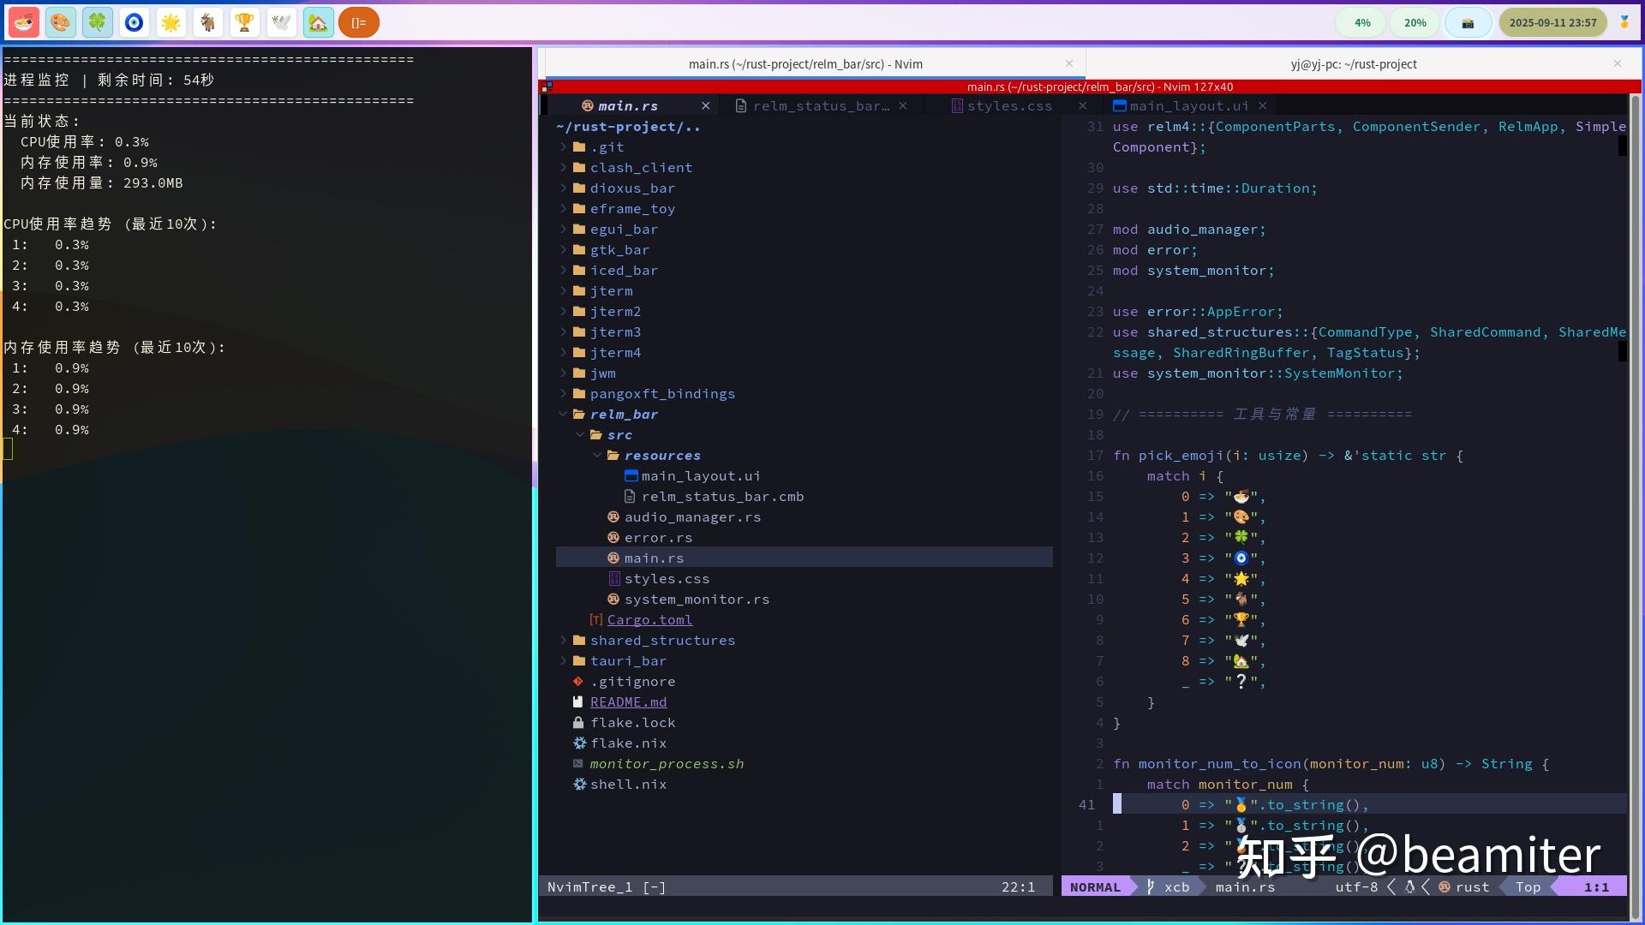Click the star workspace icon

171,23
